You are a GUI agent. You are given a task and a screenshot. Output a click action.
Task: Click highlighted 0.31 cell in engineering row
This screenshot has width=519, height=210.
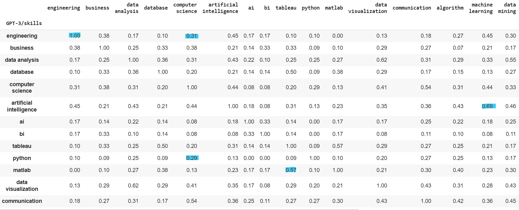pyautogui.click(x=192, y=36)
